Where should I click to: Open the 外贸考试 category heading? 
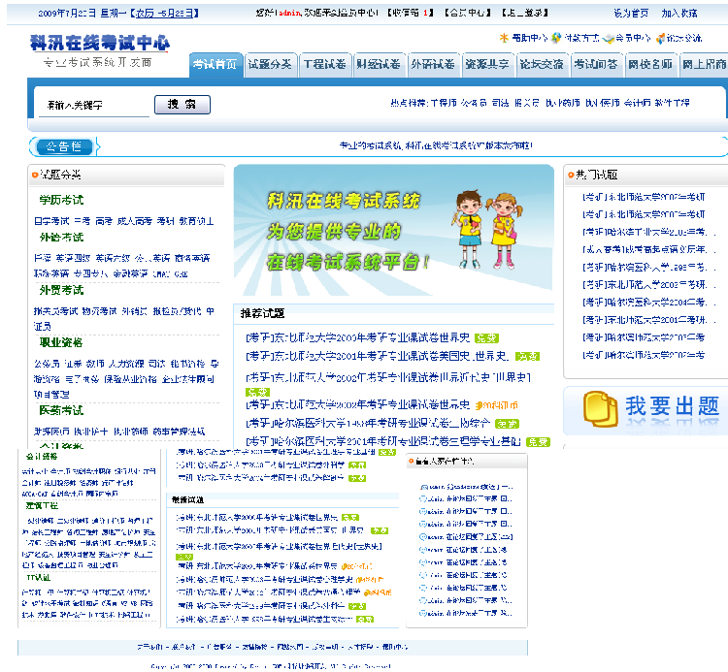(61, 290)
